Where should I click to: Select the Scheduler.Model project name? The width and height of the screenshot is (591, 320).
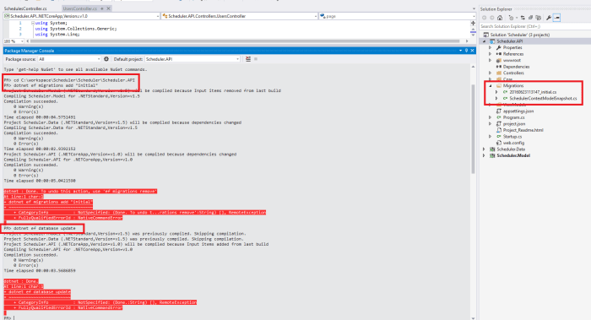[x=513, y=155]
